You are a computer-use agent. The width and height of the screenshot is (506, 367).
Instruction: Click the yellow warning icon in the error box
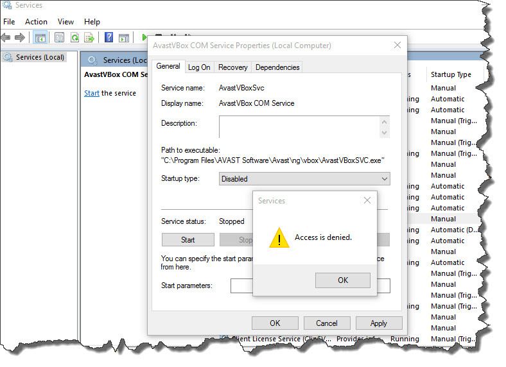[x=279, y=237]
